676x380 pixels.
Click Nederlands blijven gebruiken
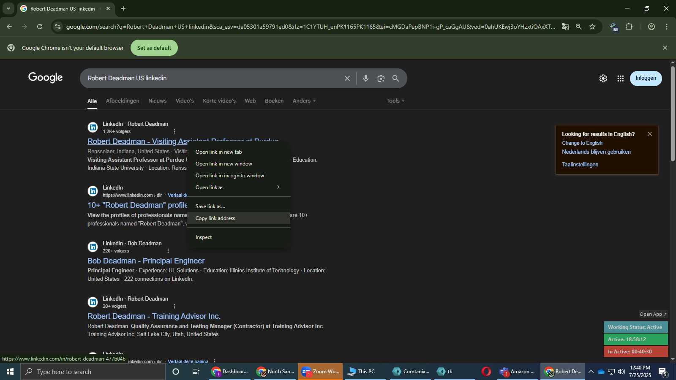(x=596, y=152)
